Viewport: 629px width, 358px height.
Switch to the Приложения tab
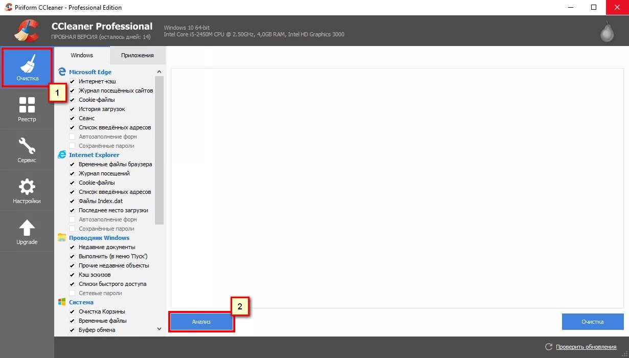138,55
